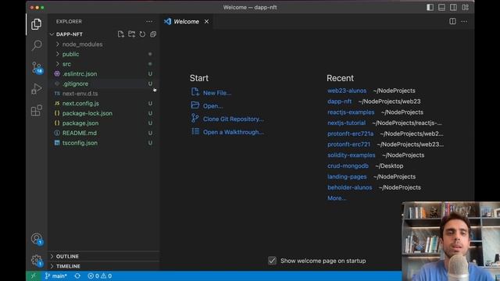Create a new folder in DAPP-NFT
Image resolution: width=500 pixels, height=281 pixels.
[x=131, y=34]
